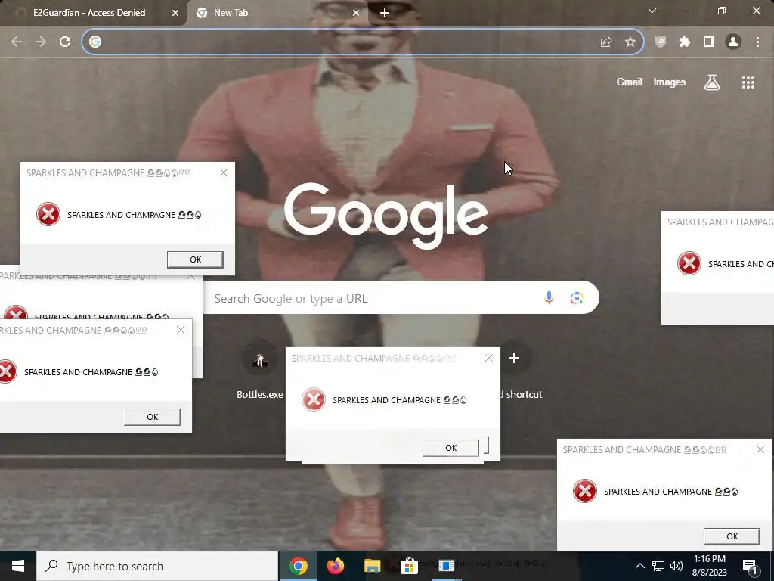The height and width of the screenshot is (581, 774).
Task: Open the taskbar clock showing 1:16 PM
Action: point(709,566)
